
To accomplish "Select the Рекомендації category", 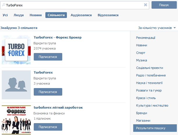I will click(x=146, y=38).
